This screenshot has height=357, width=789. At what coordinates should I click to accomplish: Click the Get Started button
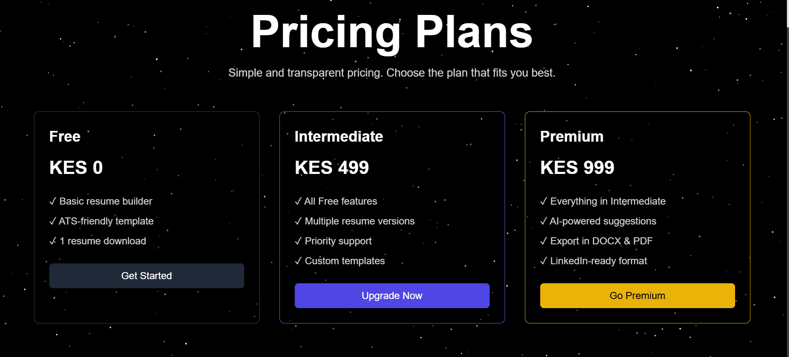[x=146, y=276]
